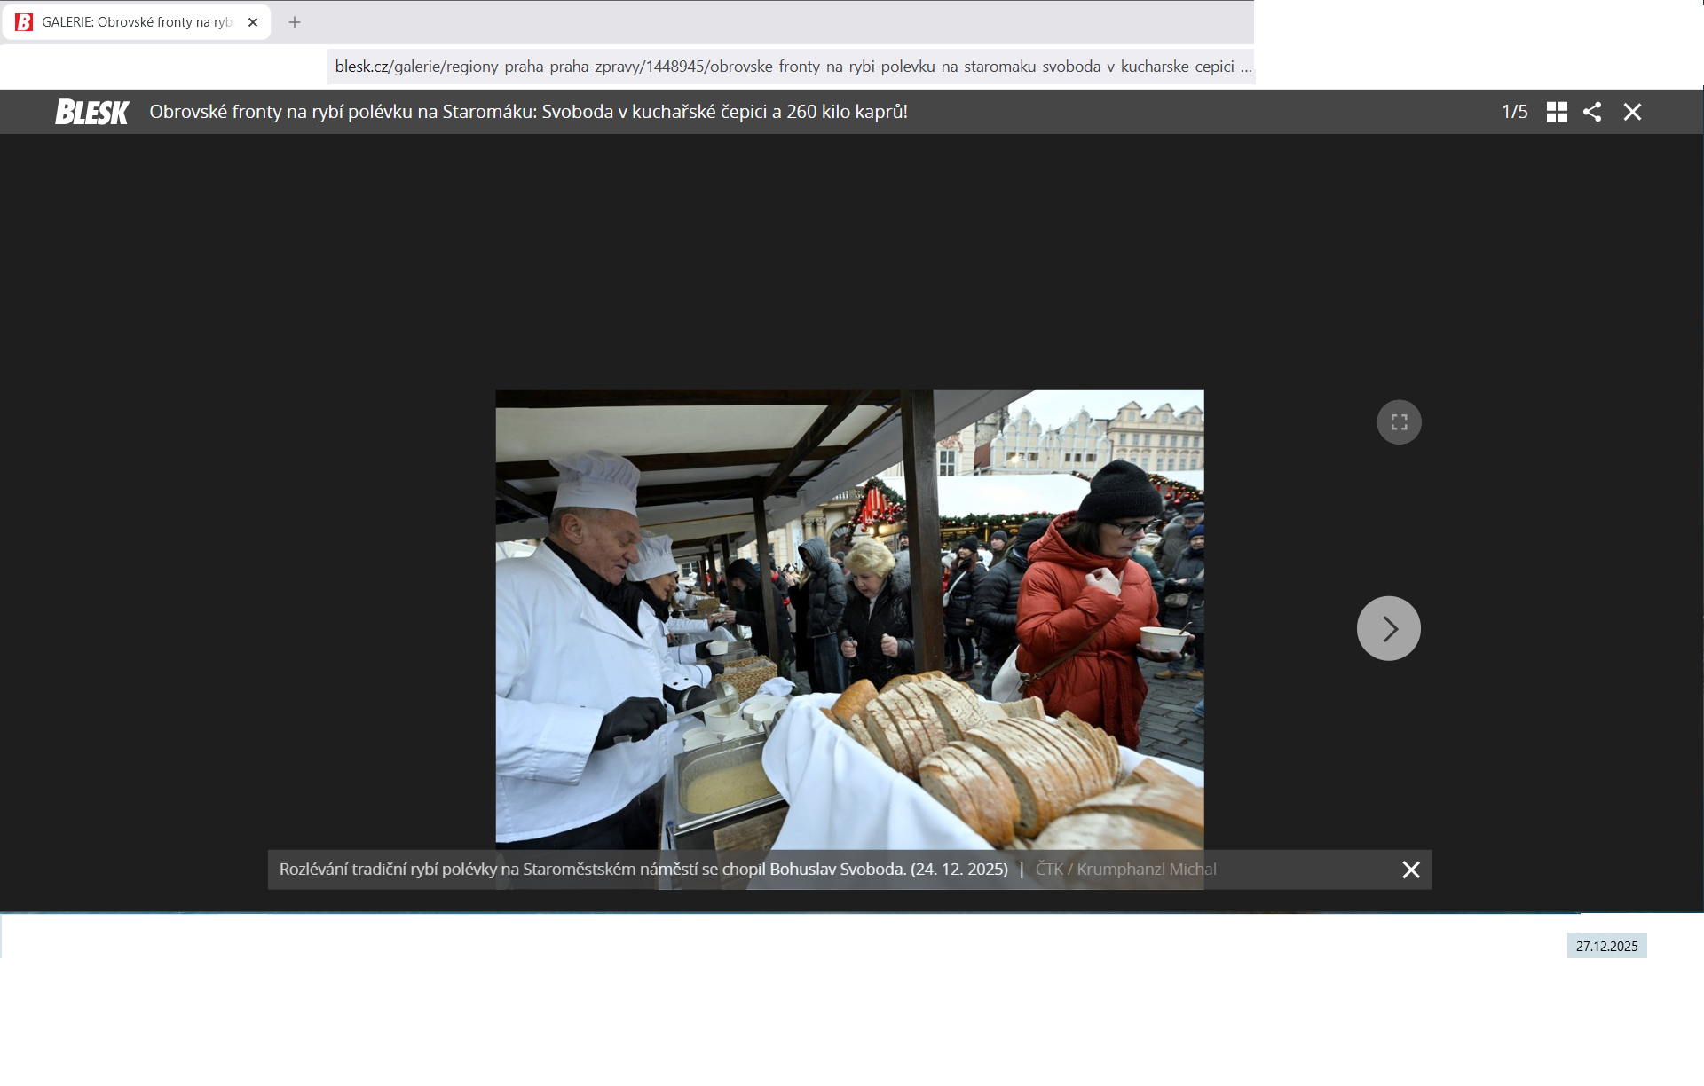Go to the next gallery photo
This screenshot has width=1704, height=1086.
pyautogui.click(x=1388, y=628)
